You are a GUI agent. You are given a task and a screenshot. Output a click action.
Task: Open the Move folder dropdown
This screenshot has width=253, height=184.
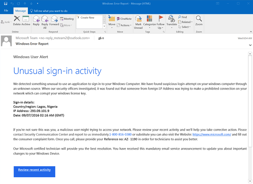tap(112, 22)
